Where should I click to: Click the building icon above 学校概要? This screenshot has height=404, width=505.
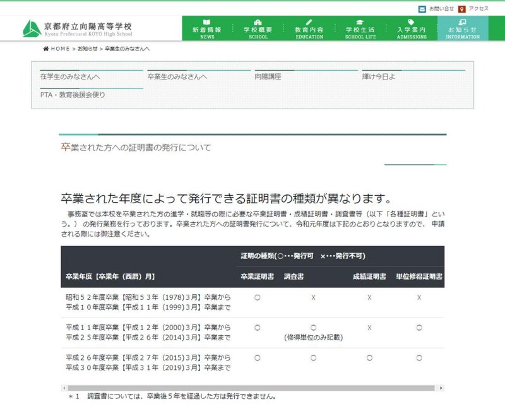258,22
